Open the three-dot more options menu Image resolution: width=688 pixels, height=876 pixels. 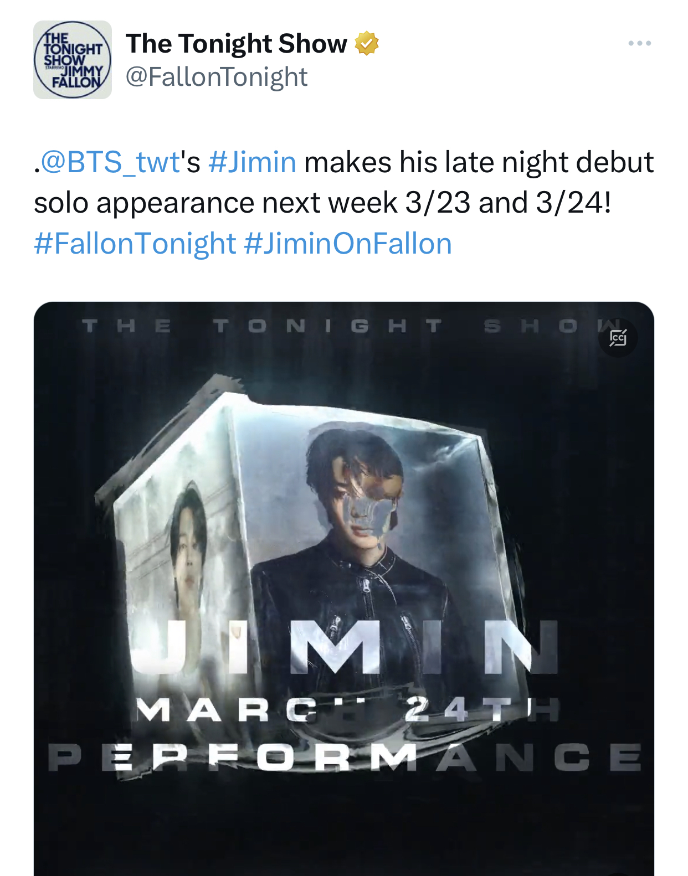(639, 43)
